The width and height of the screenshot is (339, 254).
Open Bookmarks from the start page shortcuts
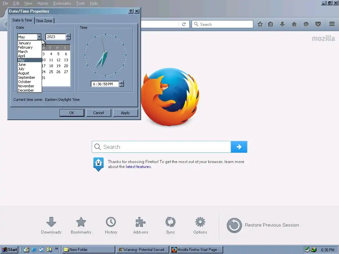tap(81, 226)
